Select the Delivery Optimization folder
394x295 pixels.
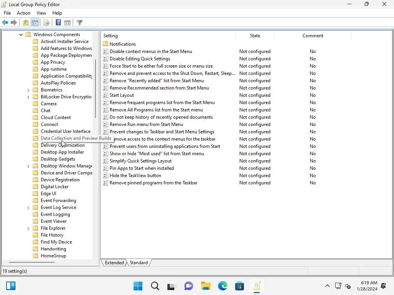(x=63, y=145)
